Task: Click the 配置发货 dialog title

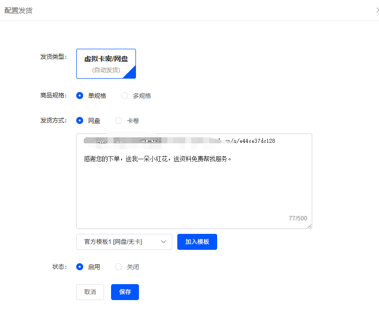Action: click(18, 10)
